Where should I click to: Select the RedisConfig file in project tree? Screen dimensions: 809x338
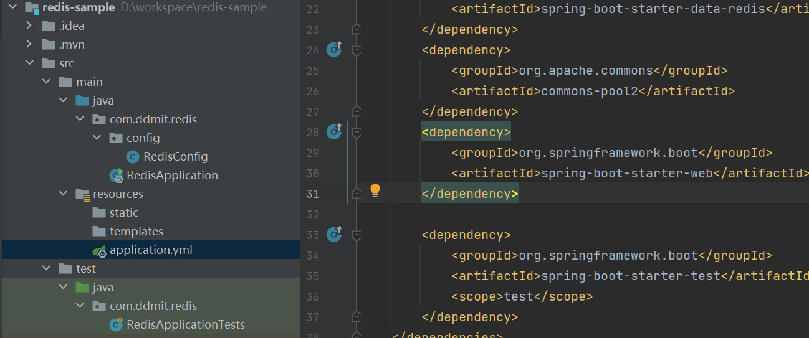(x=175, y=157)
